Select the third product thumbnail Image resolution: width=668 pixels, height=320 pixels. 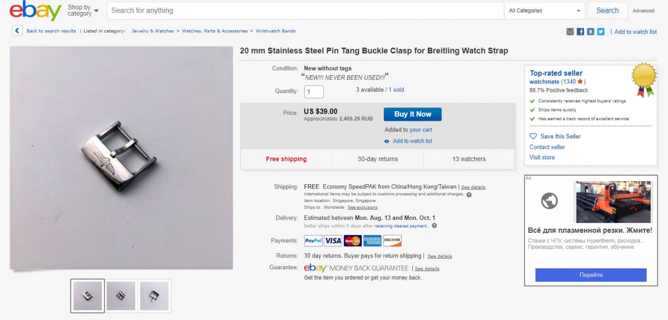coord(154,296)
